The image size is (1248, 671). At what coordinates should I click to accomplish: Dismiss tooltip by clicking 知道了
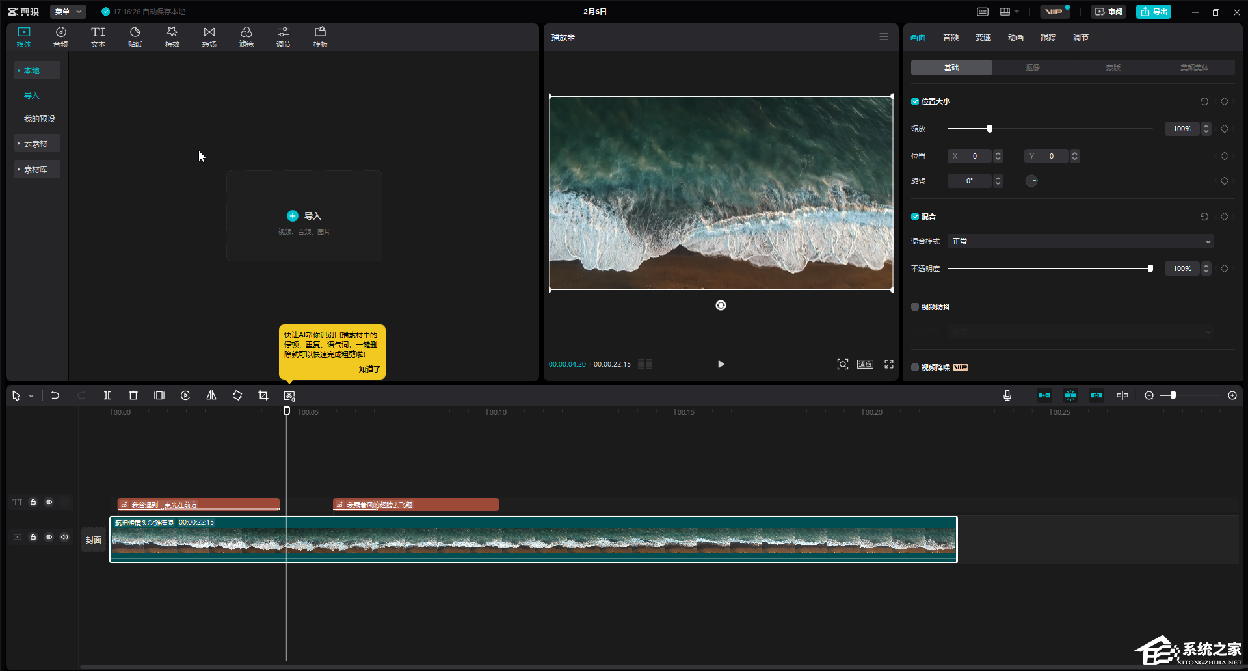(x=369, y=369)
